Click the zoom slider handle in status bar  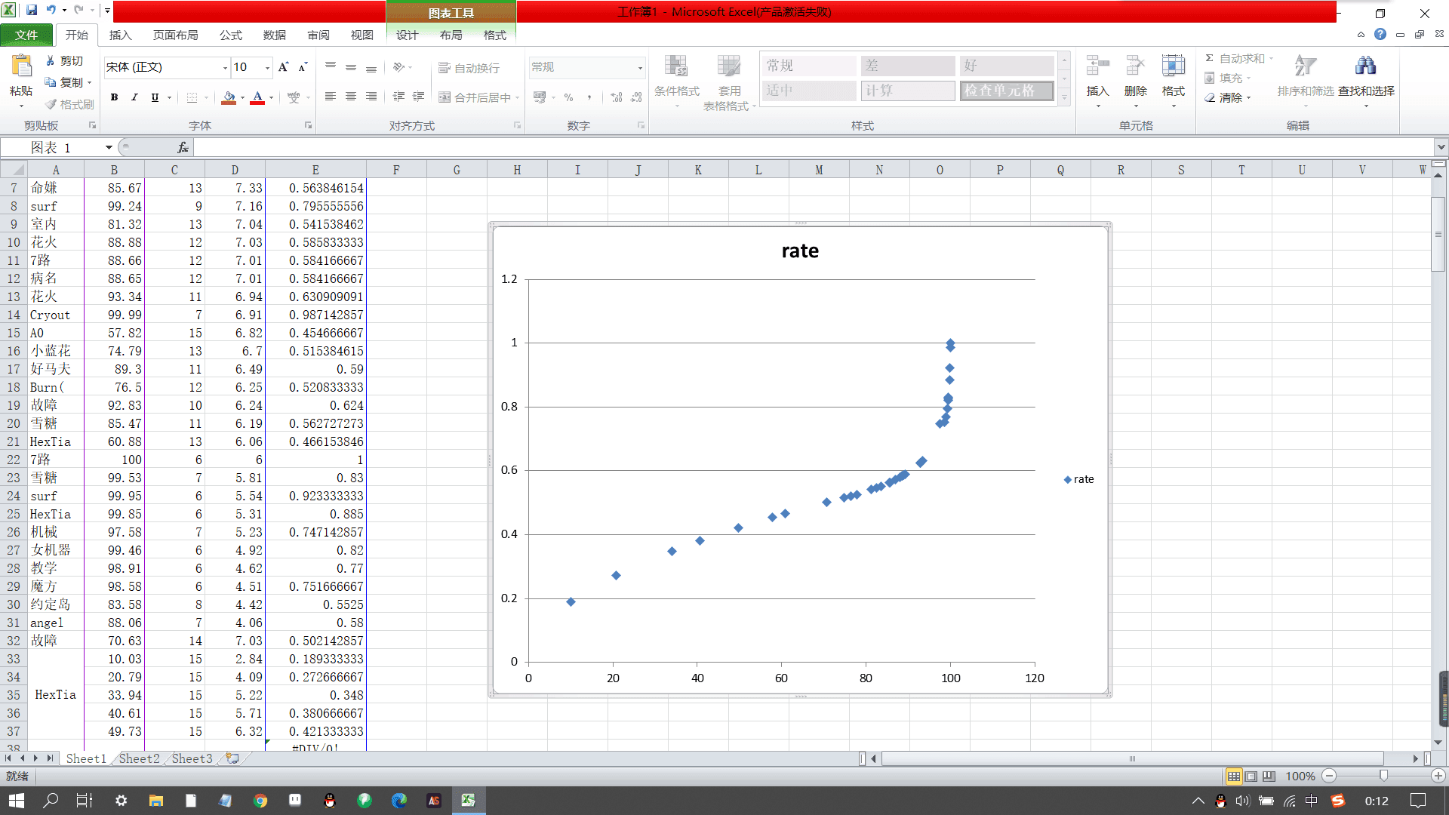pyautogui.click(x=1383, y=776)
